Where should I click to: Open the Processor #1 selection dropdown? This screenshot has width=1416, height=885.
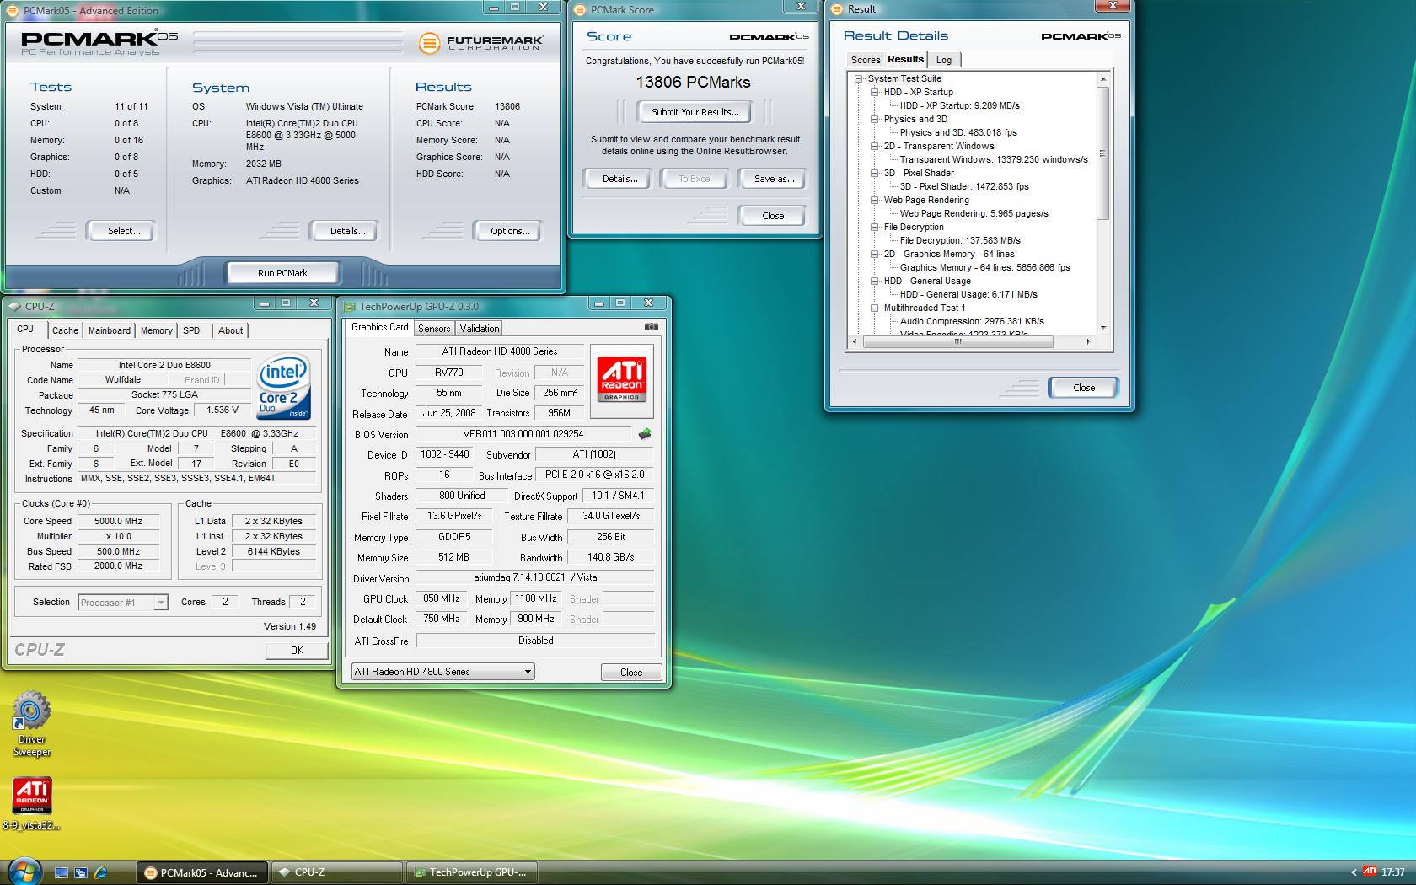(x=123, y=602)
